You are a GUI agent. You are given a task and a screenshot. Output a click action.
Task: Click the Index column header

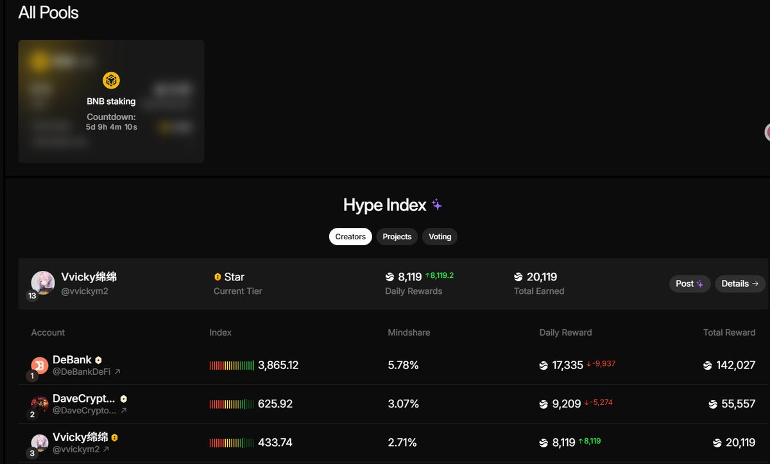tap(220, 332)
